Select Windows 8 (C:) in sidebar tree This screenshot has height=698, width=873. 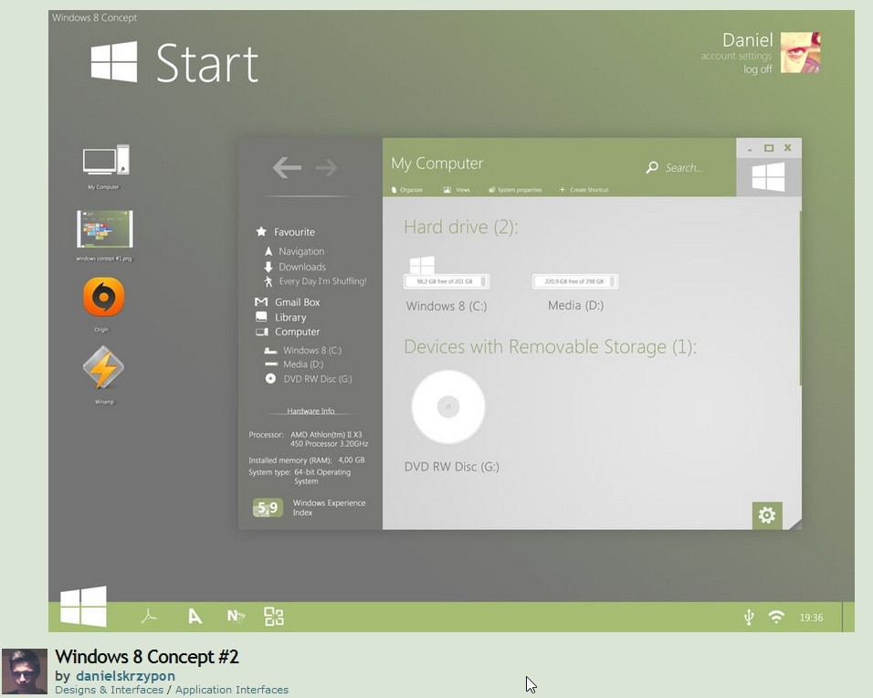click(x=303, y=351)
